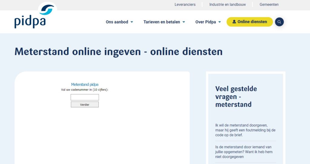Click the Veel gestelde vragen heading
The image size is (310, 164).
tap(236, 97)
